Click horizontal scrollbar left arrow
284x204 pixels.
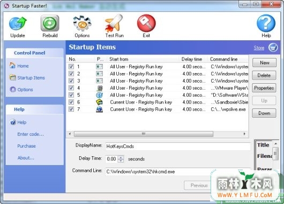click(x=70, y=134)
